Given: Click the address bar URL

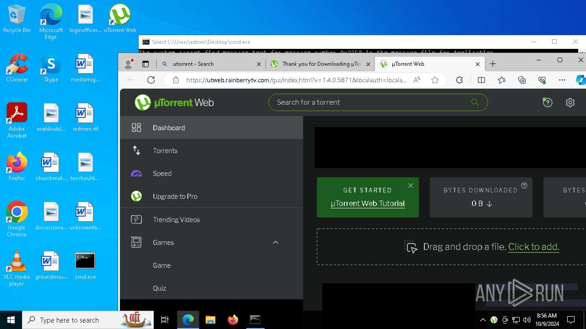Looking at the screenshot, I should point(296,80).
